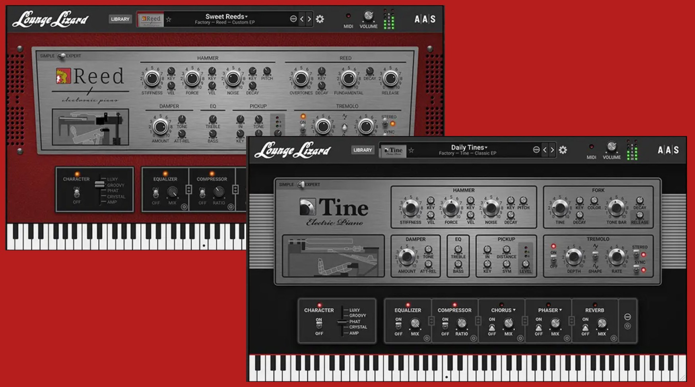Click the Tine preset pack thumbnail

coord(393,151)
